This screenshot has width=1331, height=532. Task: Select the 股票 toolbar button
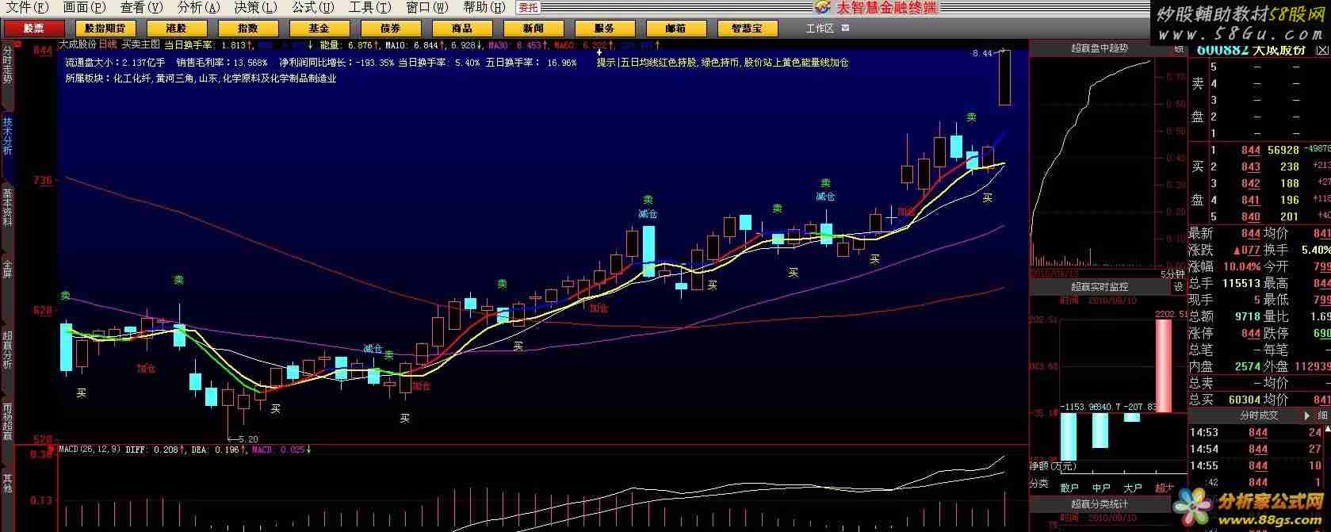click(34, 29)
